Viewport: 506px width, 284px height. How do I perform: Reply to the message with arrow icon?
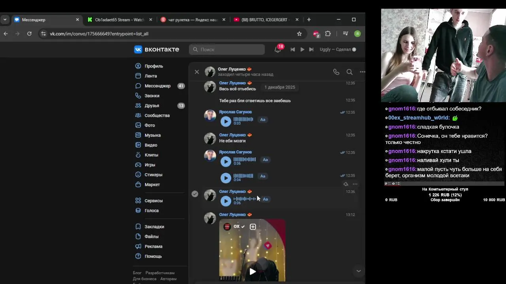346,184
